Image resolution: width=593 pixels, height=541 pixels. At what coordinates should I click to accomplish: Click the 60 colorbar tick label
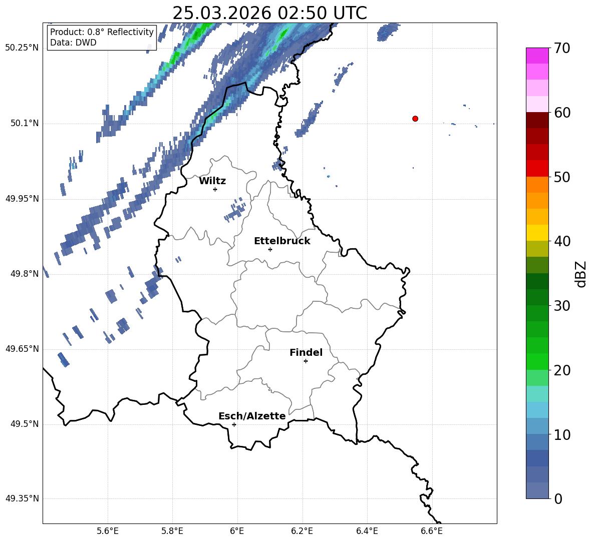562,113
